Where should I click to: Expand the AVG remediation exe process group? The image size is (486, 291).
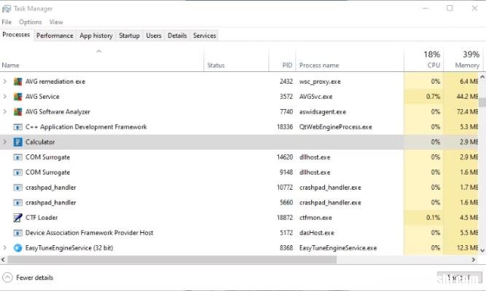point(4,81)
